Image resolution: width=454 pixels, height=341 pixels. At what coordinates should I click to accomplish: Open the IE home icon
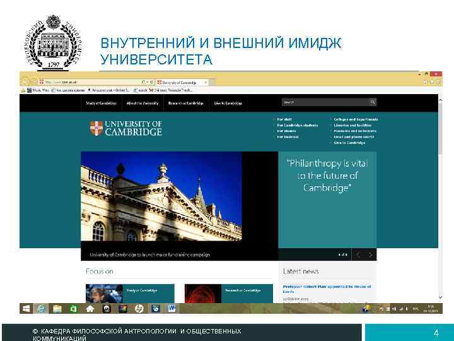tap(426, 82)
